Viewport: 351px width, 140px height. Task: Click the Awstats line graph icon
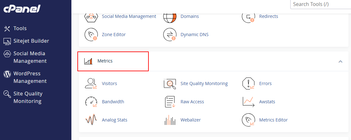(248, 102)
